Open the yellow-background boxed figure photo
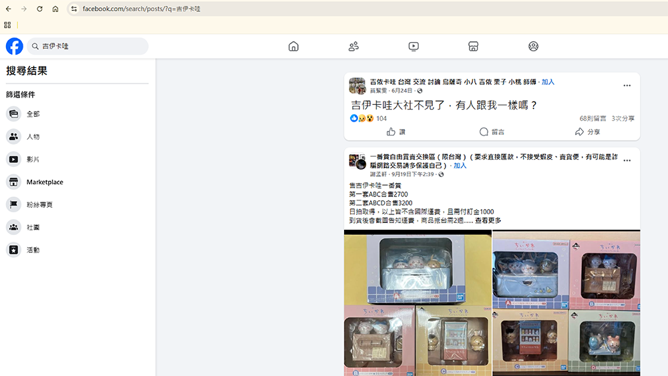Viewport: 668px width, 376px height. pos(417,267)
